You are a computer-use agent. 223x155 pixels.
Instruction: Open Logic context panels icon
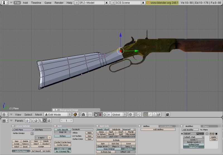click(x=27, y=121)
